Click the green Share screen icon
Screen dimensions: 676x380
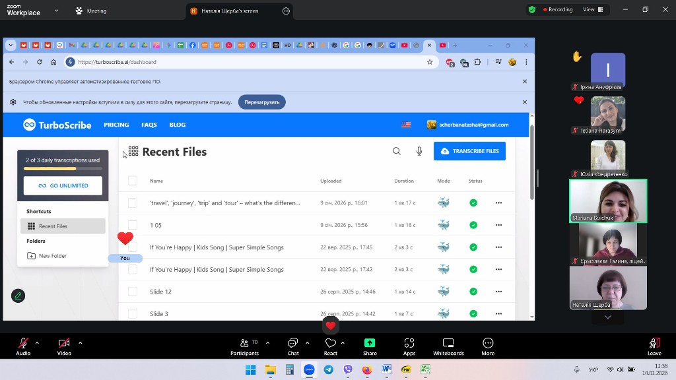370,344
